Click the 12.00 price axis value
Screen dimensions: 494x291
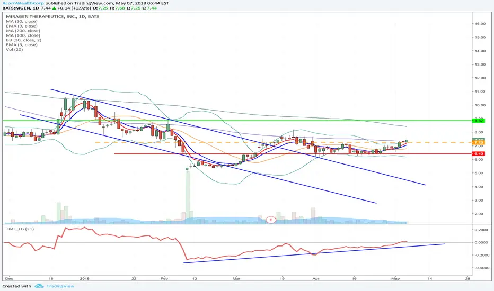pyautogui.click(x=480, y=78)
